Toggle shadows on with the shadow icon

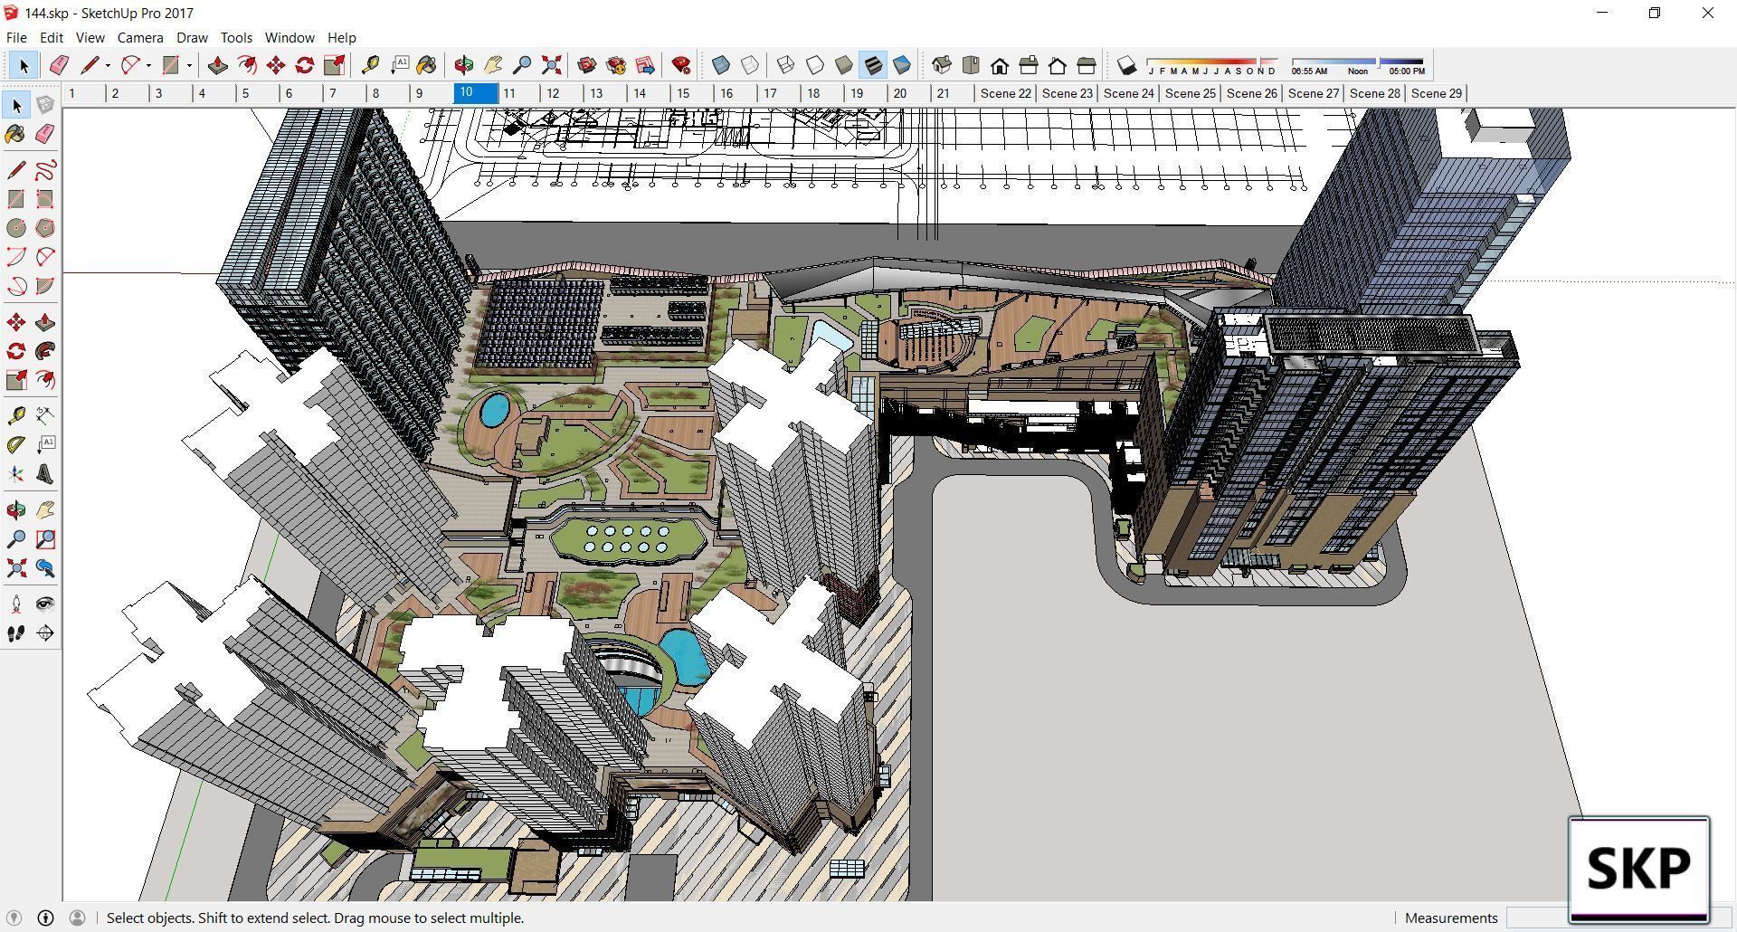pyautogui.click(x=1125, y=64)
